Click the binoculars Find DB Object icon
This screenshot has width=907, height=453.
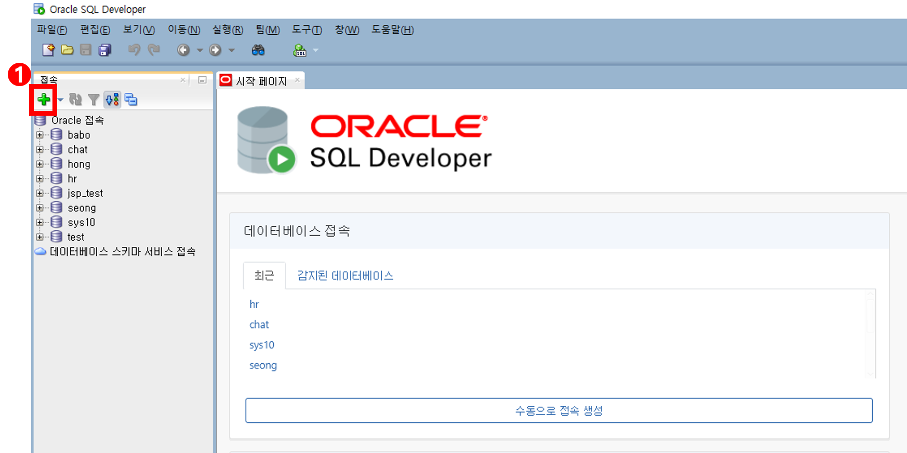click(258, 50)
